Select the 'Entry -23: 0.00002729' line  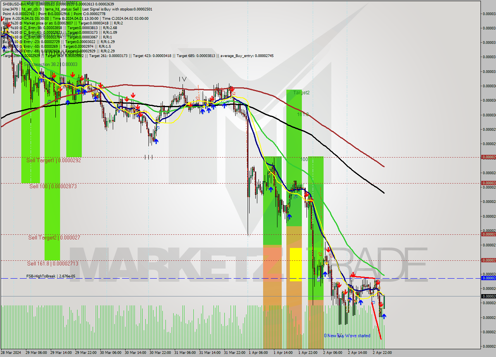coord(59,42)
